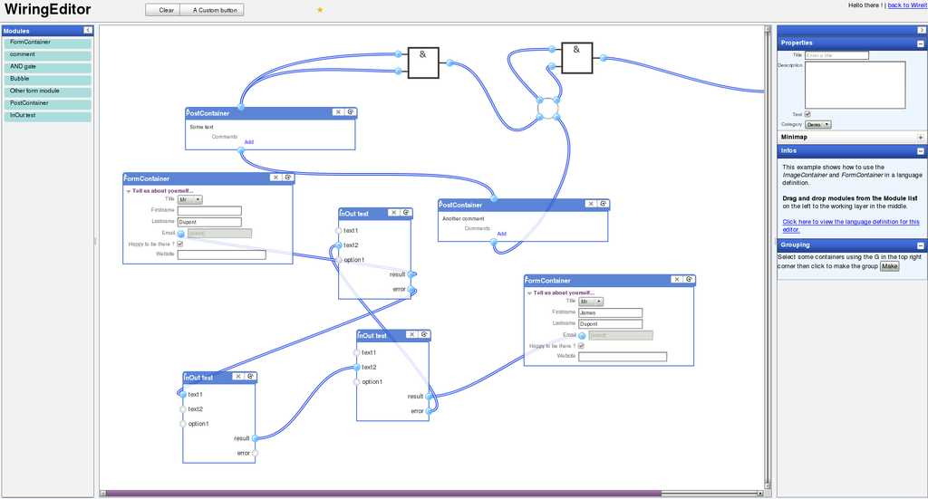The image size is (928, 499).
Task: Open the language definition link
Action: 851,226
